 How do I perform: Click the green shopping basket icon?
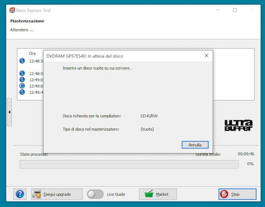(149, 194)
